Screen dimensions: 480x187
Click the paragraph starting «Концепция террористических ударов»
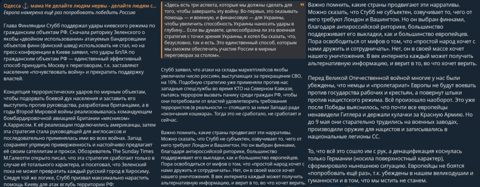click(80, 135)
